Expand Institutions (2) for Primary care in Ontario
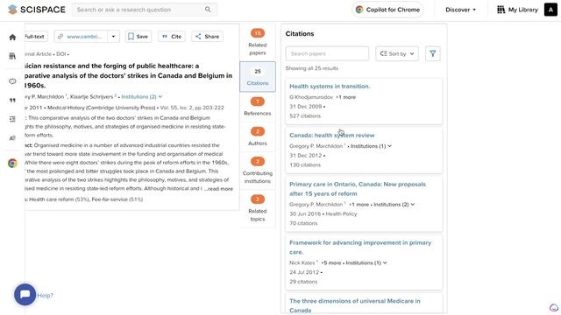The image size is (561, 315). [394, 204]
